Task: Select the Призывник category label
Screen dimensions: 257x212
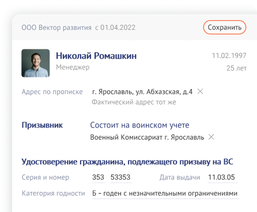Action: [x=42, y=125]
